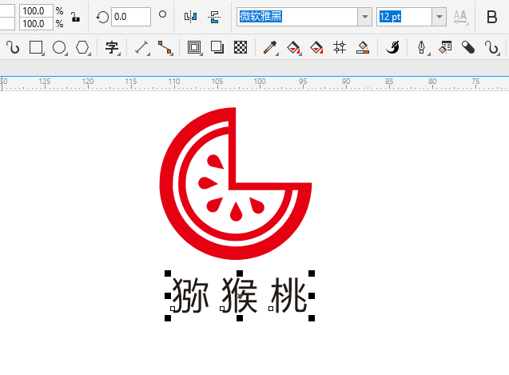Image resolution: width=509 pixels, height=375 pixels.
Task: Click the character node below 猕
Action: coord(173,309)
